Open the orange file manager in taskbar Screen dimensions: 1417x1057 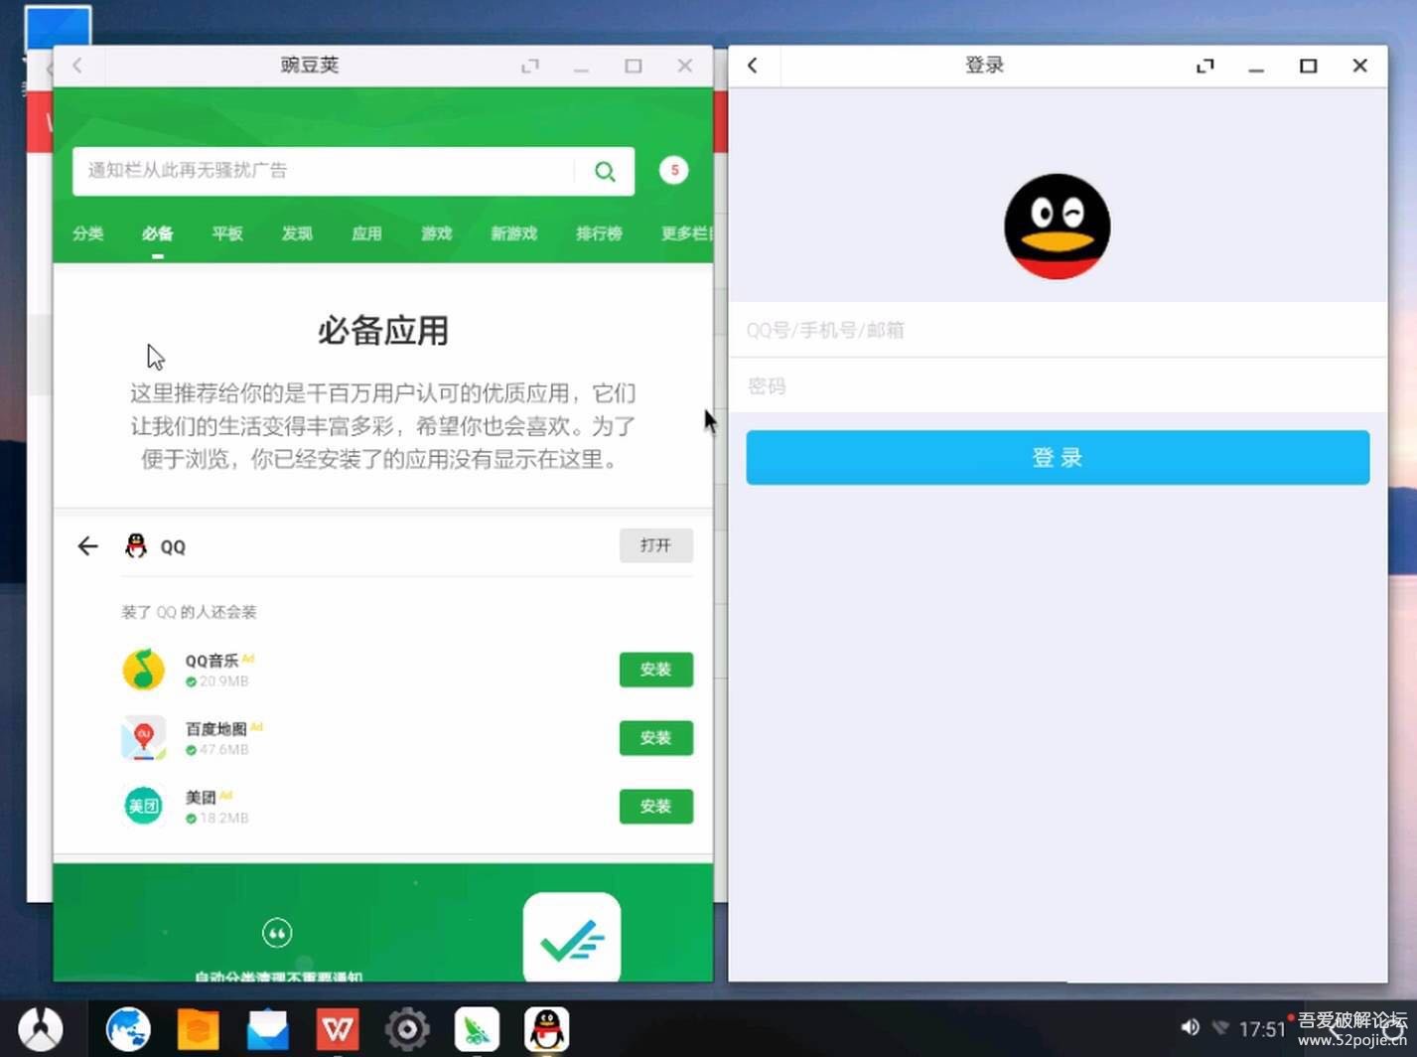(198, 1029)
